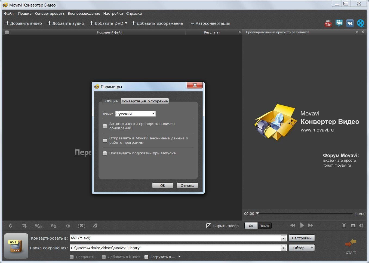This screenshot has width=369, height=263.
Task: Expand the Загрузить в... upload options arrow
Action: coord(179,257)
